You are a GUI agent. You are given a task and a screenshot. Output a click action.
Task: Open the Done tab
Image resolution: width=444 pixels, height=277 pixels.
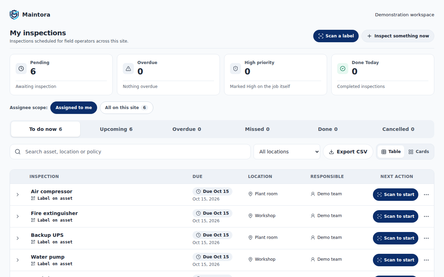coord(328,129)
